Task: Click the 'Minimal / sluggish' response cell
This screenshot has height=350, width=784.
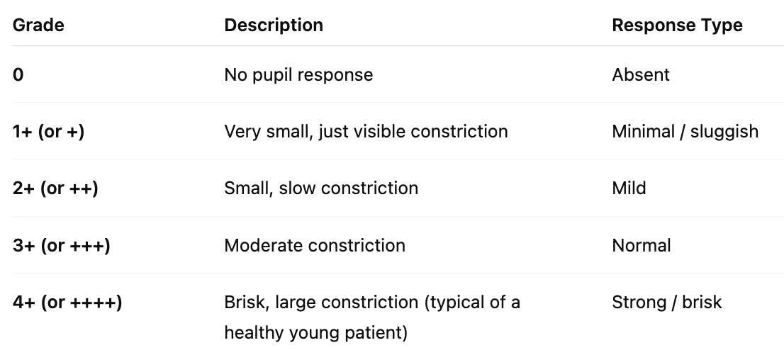Action: point(685,131)
